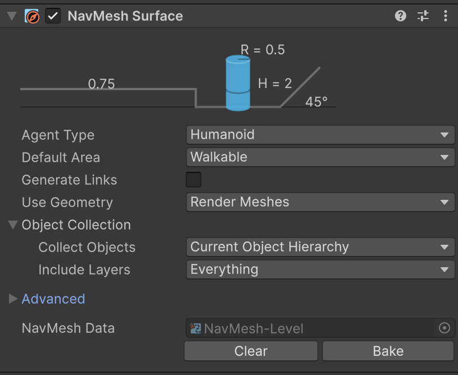Open the Default Area dropdown showing Walkable
The image size is (458, 375).
(x=320, y=157)
